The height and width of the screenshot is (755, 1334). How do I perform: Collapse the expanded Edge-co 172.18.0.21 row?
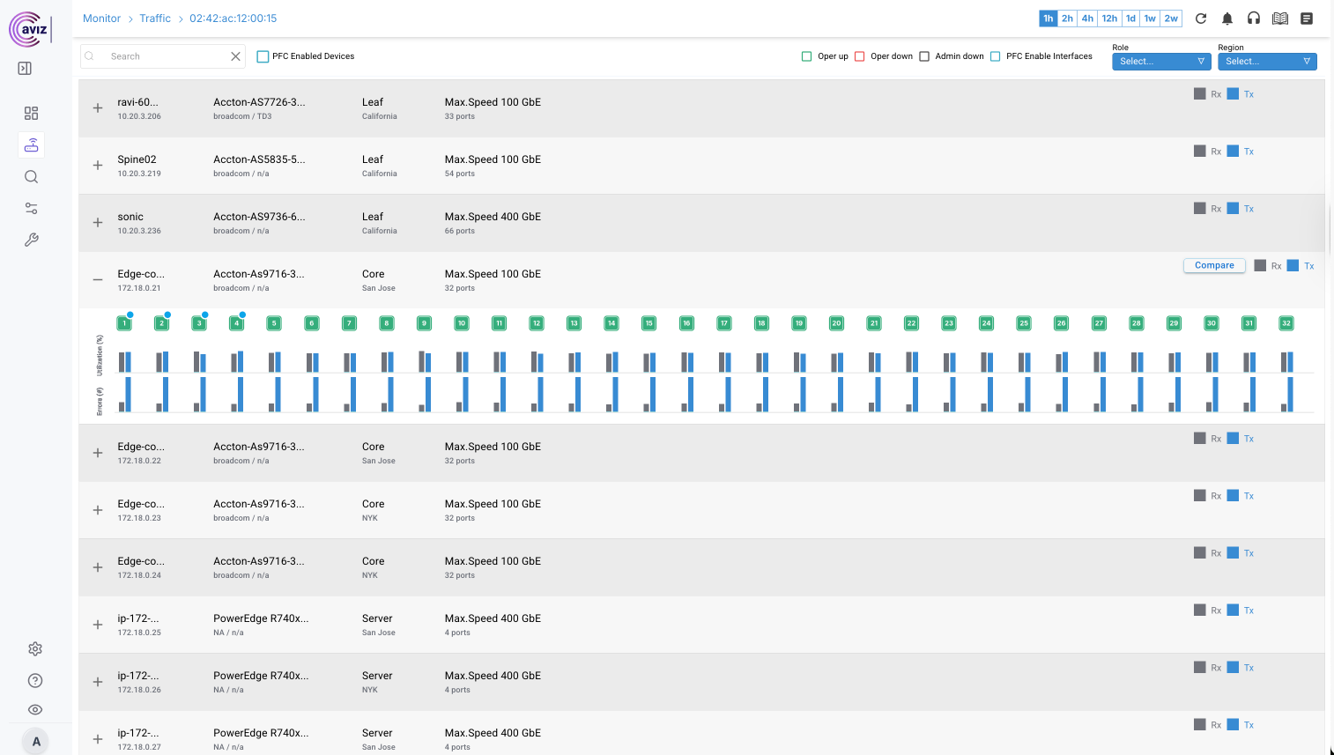pos(98,280)
